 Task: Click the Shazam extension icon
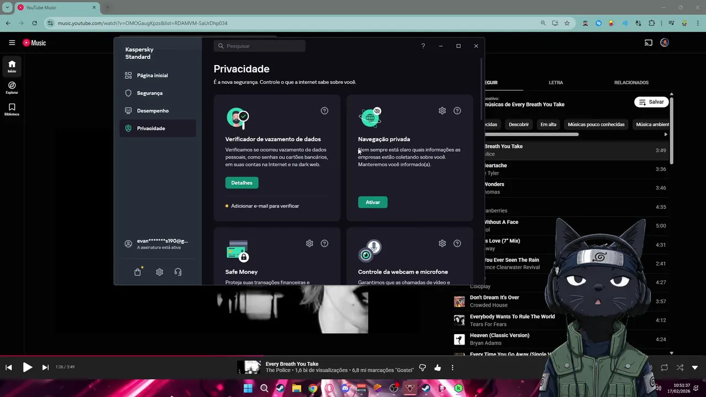click(598, 23)
